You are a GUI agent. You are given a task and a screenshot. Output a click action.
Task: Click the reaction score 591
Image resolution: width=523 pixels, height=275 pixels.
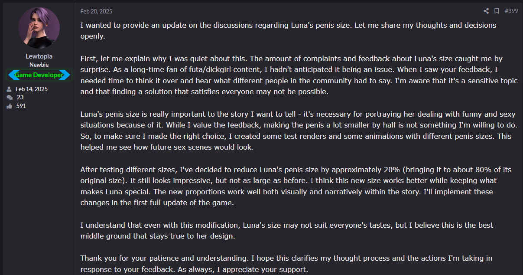pyautogui.click(x=21, y=106)
